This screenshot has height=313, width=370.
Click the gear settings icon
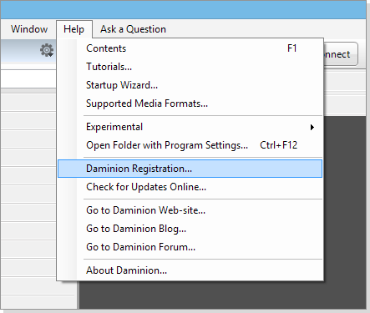pos(47,50)
